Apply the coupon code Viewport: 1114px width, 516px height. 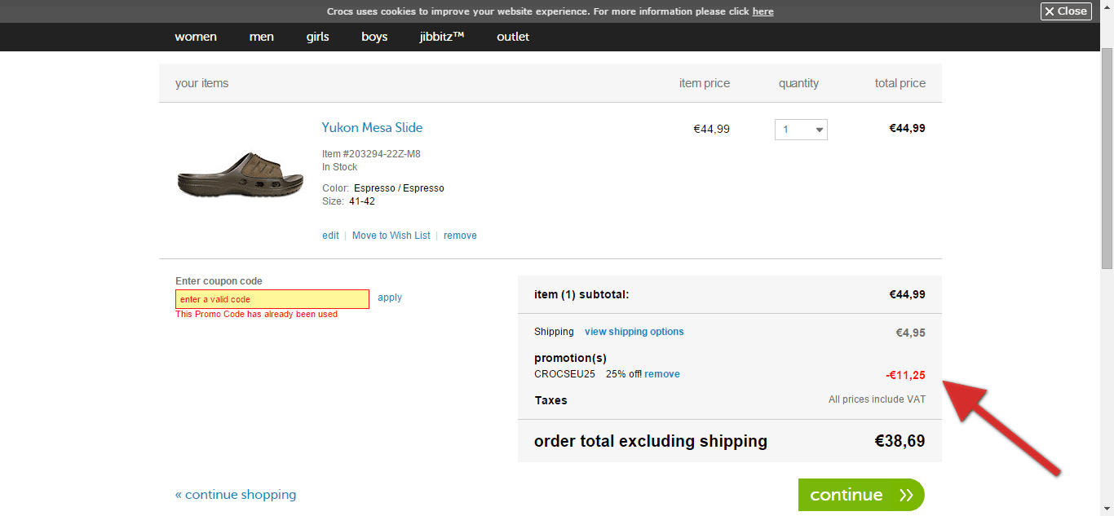[x=390, y=298]
